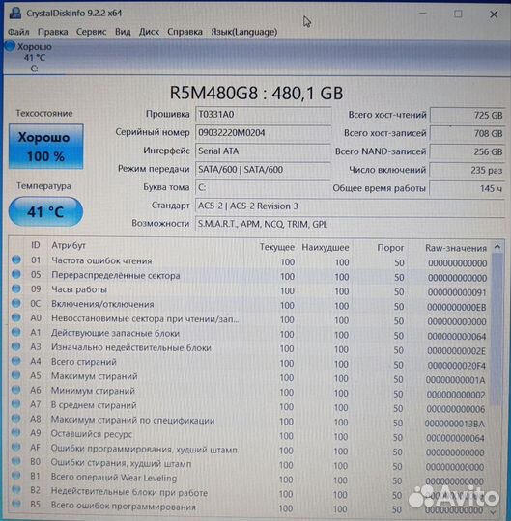
Task: Click the status dot of attribute 09
Action: (x=16, y=288)
